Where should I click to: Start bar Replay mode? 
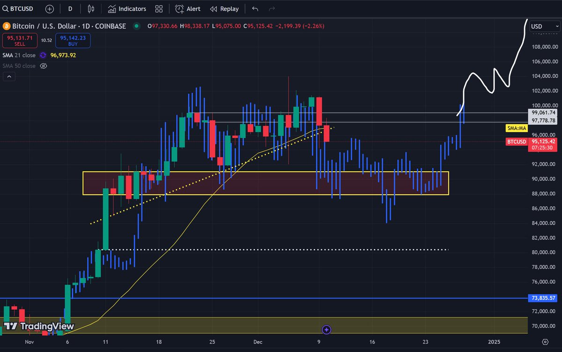tap(224, 9)
